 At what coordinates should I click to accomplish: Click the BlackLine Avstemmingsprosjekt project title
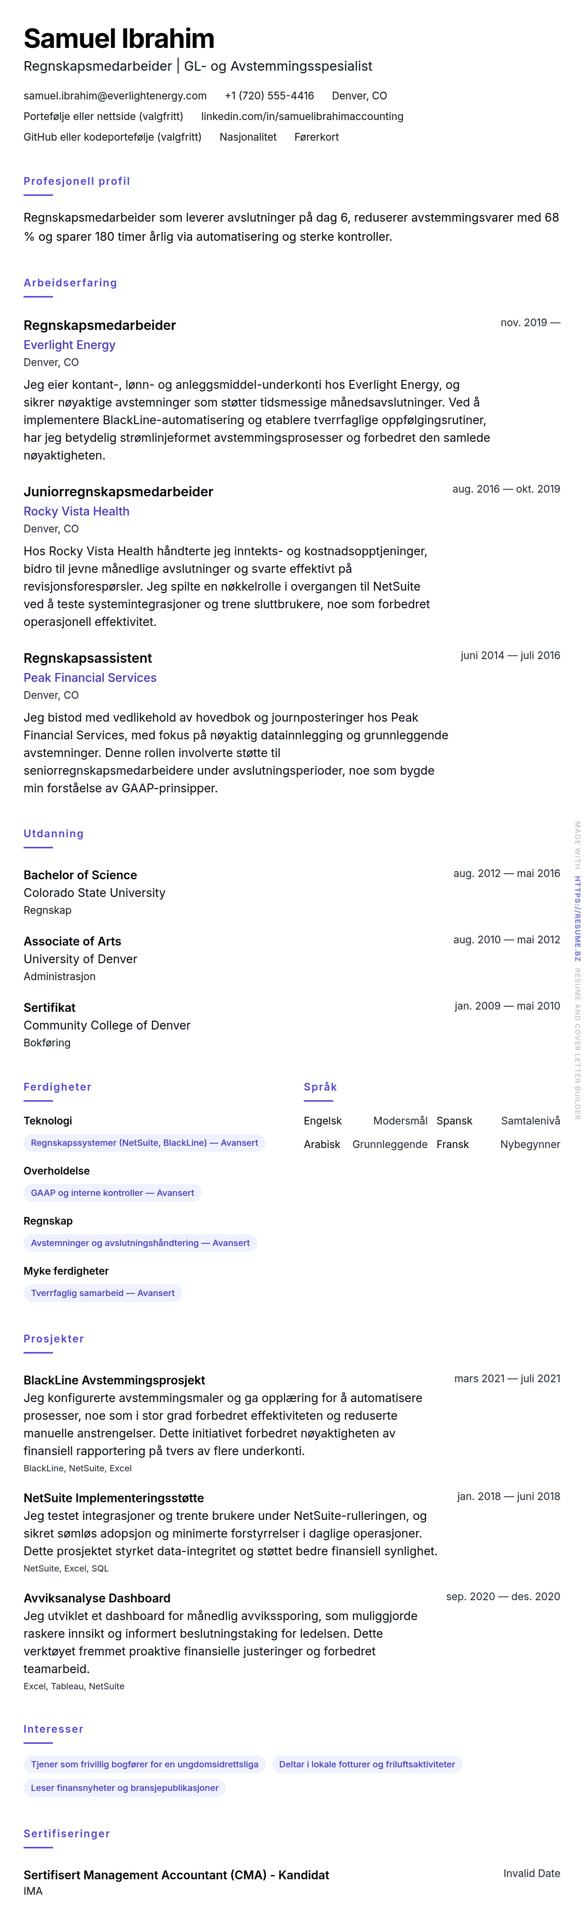[114, 1380]
